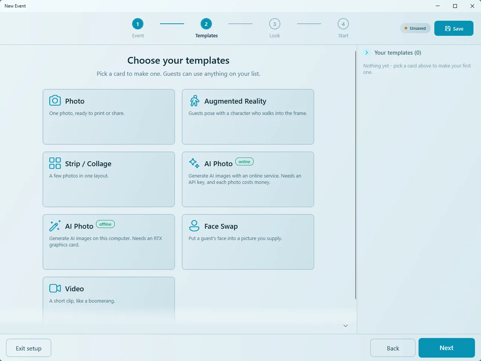Select the Face Swap card title

[x=221, y=226]
